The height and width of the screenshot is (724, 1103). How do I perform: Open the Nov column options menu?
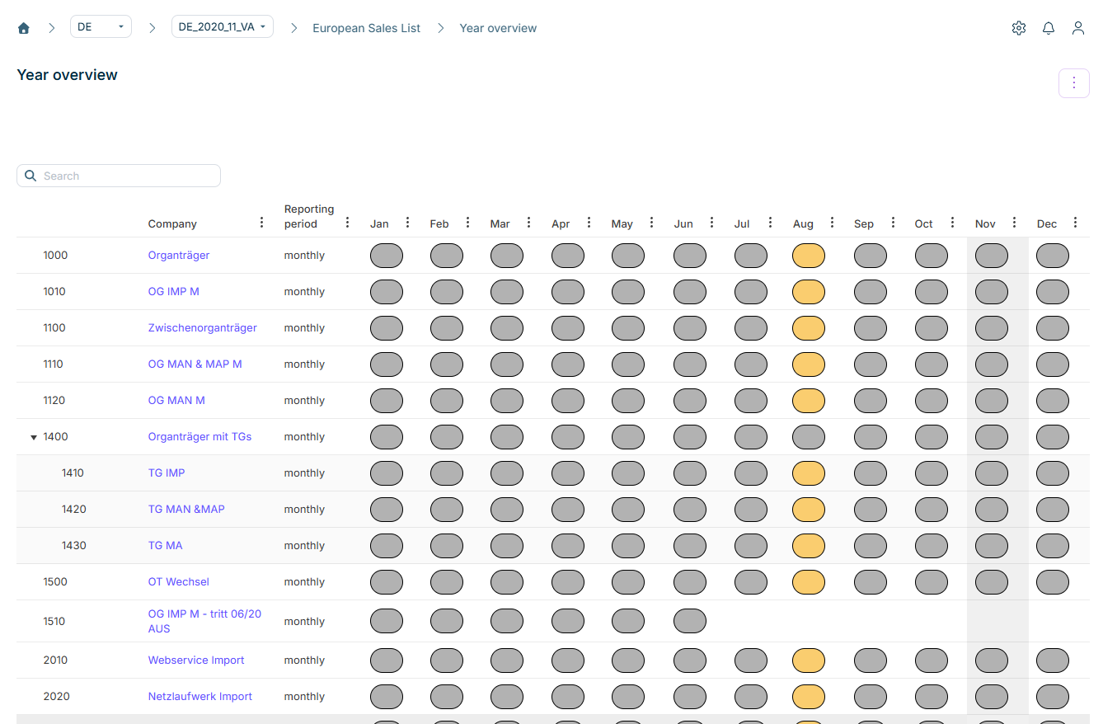(1015, 223)
